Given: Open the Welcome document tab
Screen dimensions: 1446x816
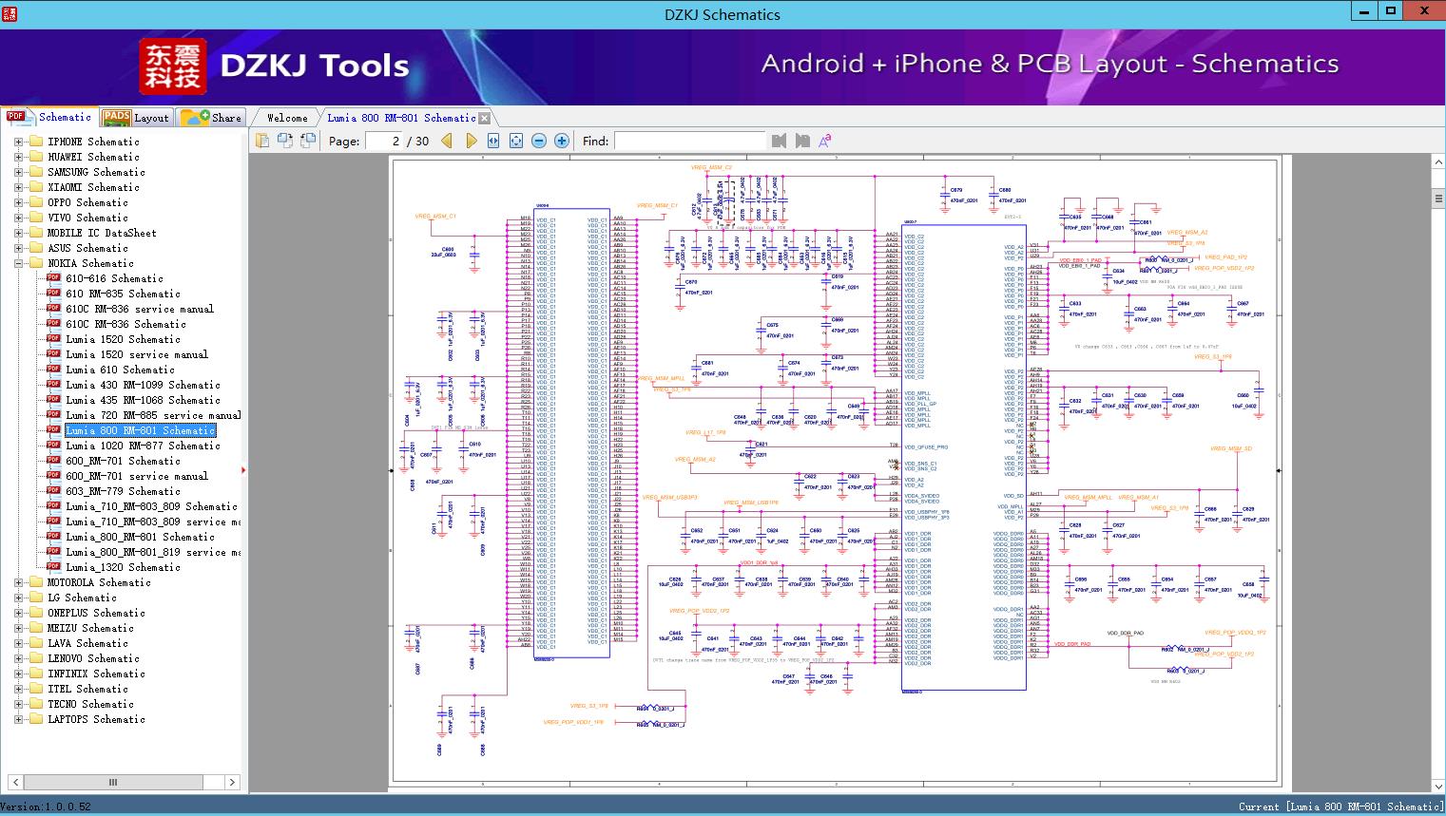Looking at the screenshot, I should pyautogui.click(x=287, y=118).
